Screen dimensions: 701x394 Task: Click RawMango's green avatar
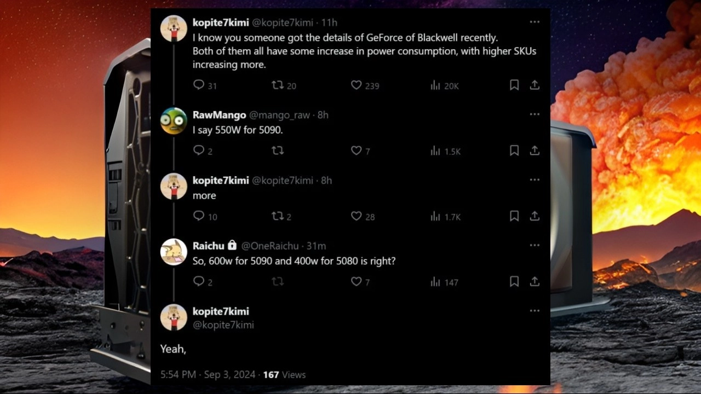pos(174,121)
